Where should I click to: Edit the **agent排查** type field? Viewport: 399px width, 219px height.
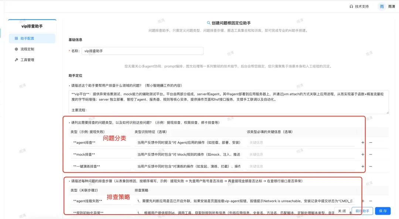[100, 143]
